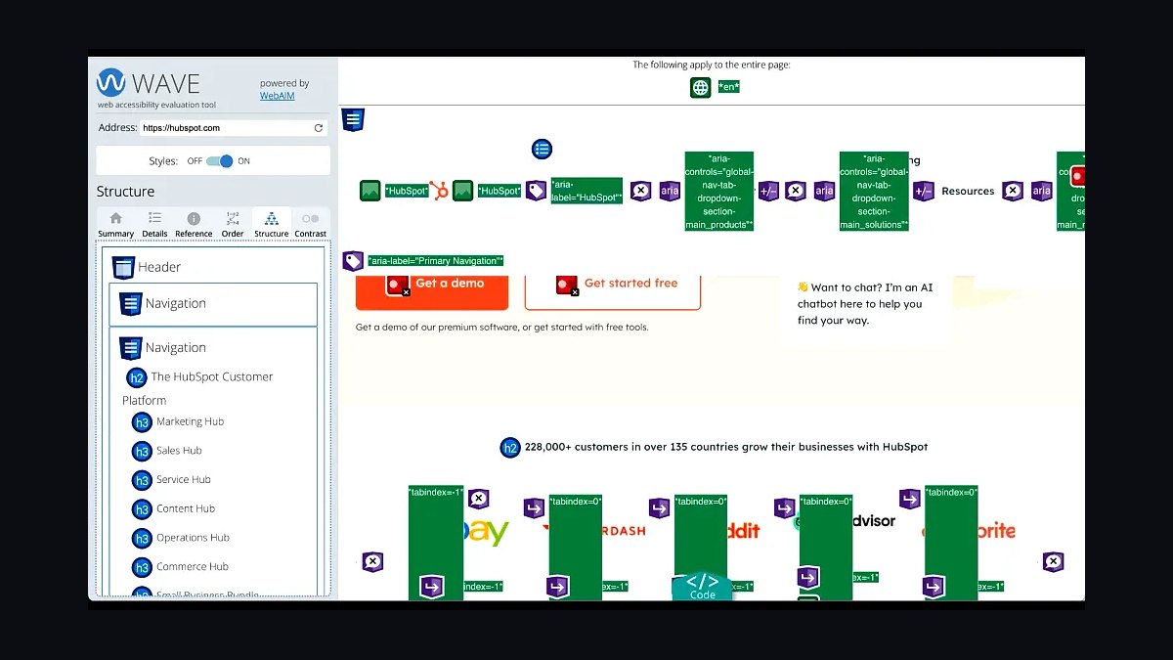Open the Summary tab
The height and width of the screenshot is (660, 1173).
(x=115, y=224)
